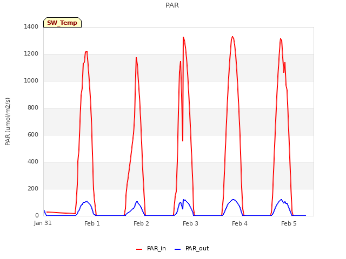Click the Feb 4 PAR_in peak point

point(232,37)
